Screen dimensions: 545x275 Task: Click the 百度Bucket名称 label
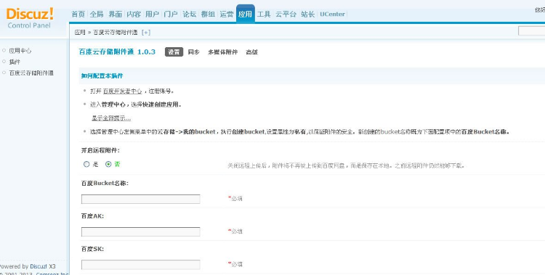point(105,184)
